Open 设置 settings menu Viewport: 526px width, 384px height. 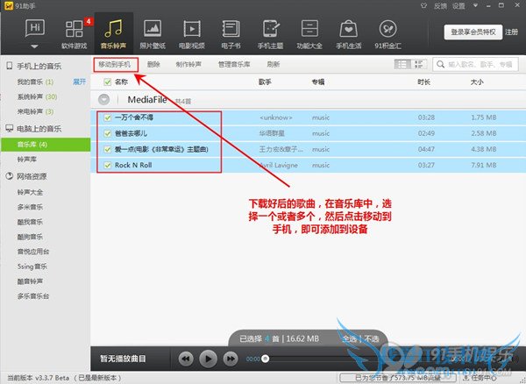point(458,6)
